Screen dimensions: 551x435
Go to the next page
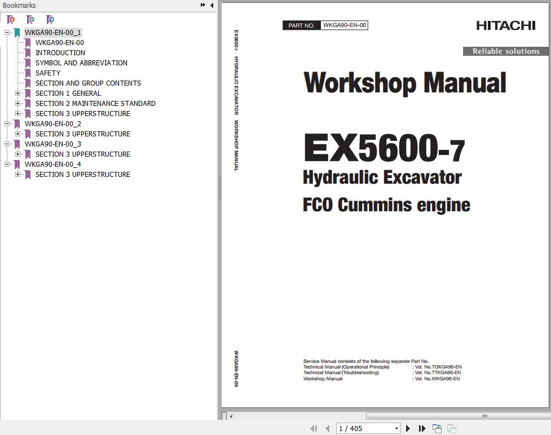(408, 428)
